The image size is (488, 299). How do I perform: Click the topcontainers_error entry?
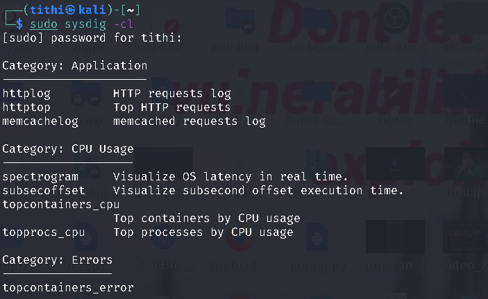(x=68, y=287)
